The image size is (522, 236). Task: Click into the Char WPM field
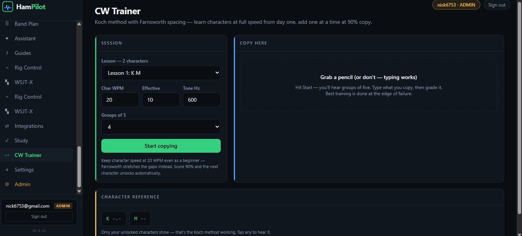tap(120, 100)
